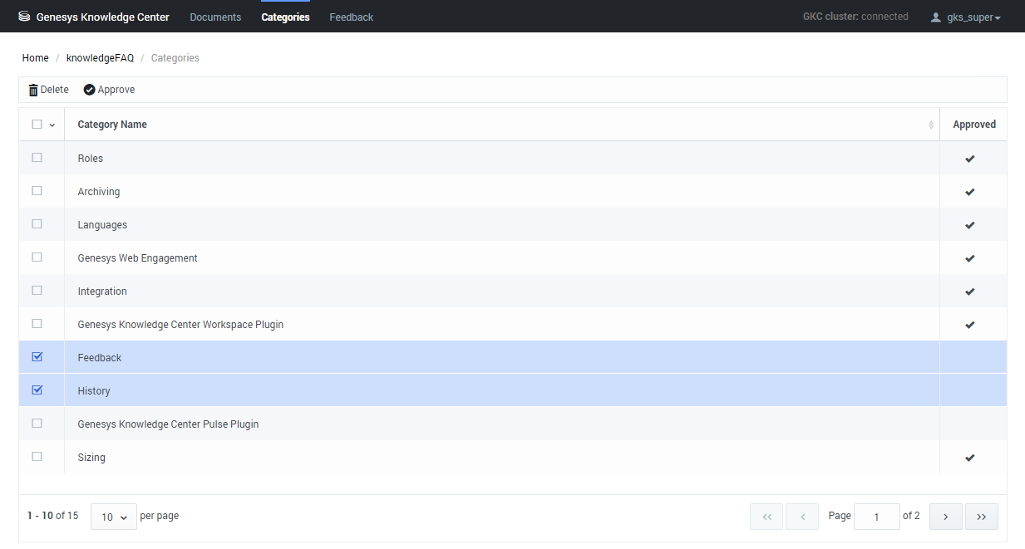The height and width of the screenshot is (549, 1025).
Task: Go to the next page arrow
Action: pos(945,517)
